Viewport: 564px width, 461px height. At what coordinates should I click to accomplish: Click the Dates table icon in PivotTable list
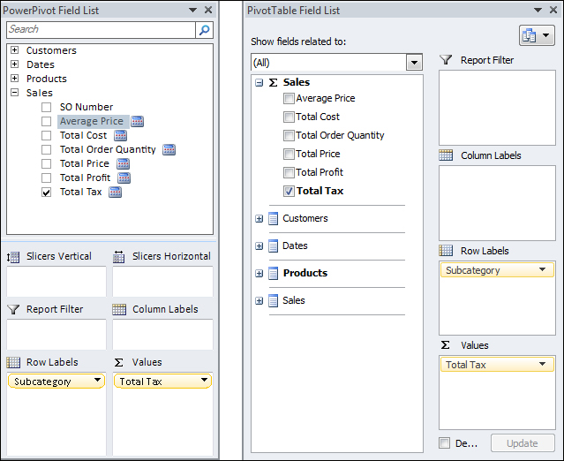point(274,246)
